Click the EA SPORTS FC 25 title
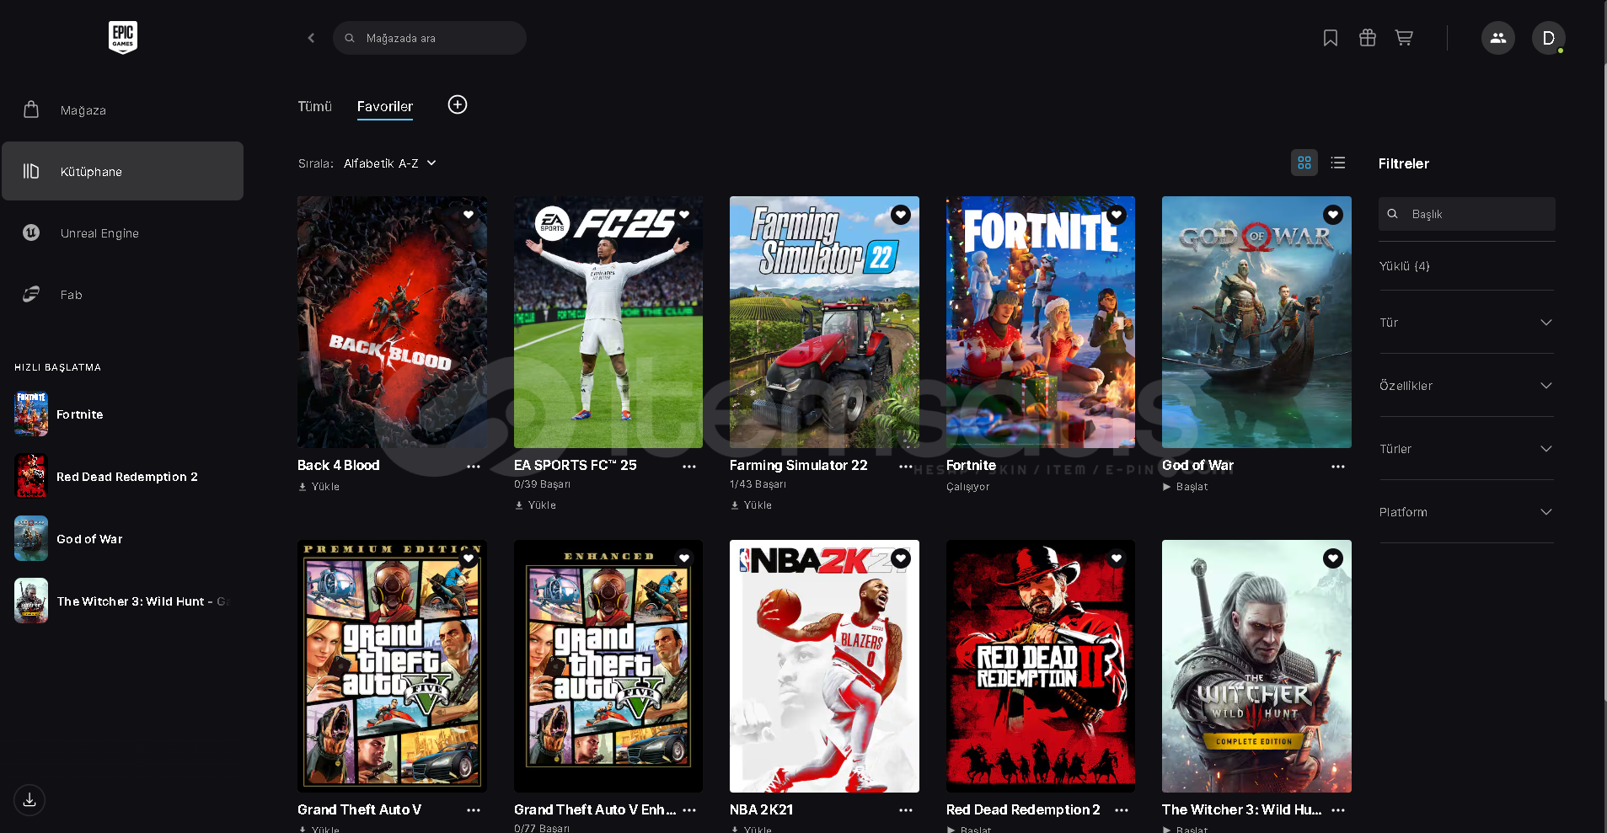1607x833 pixels. pos(576,465)
